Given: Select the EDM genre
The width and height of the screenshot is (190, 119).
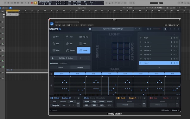Looking at the screenshot, I should coord(56,50).
